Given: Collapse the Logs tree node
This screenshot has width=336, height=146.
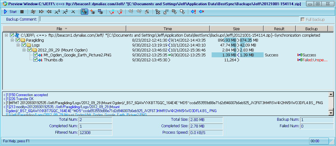Looking at the screenshot, I should (18, 45).
